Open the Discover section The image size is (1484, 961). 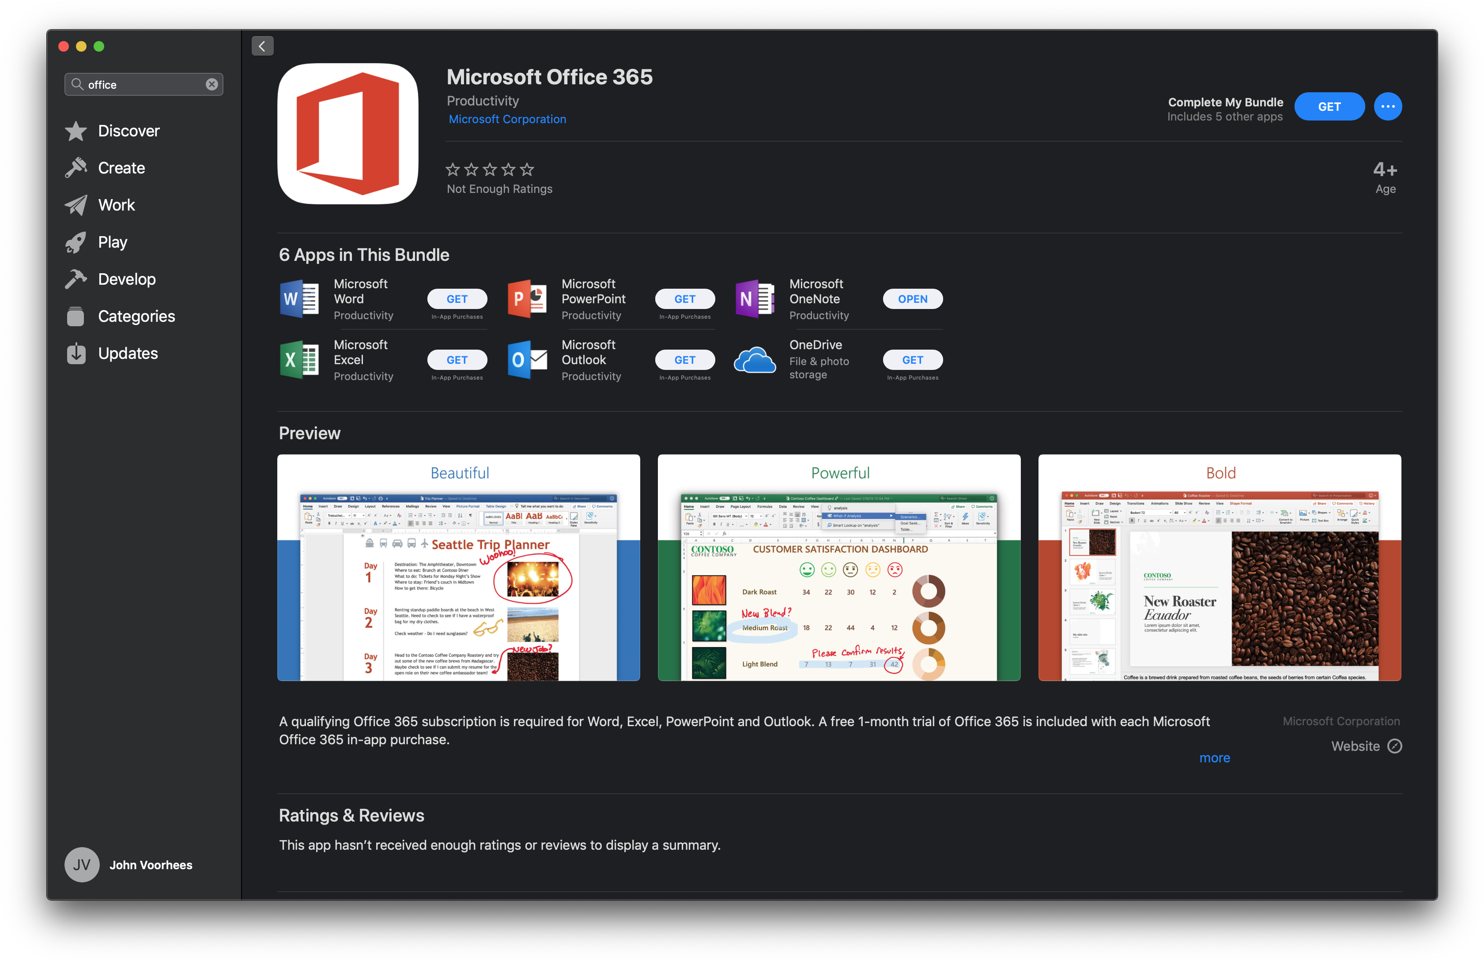[x=128, y=131]
